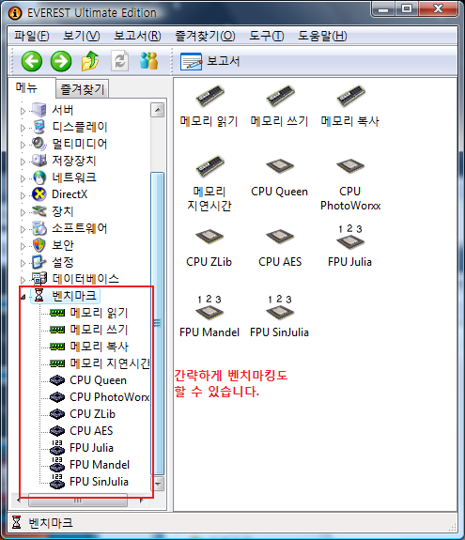Open the 보기(V) menu
Screen dimensions: 465x540
tap(82, 36)
